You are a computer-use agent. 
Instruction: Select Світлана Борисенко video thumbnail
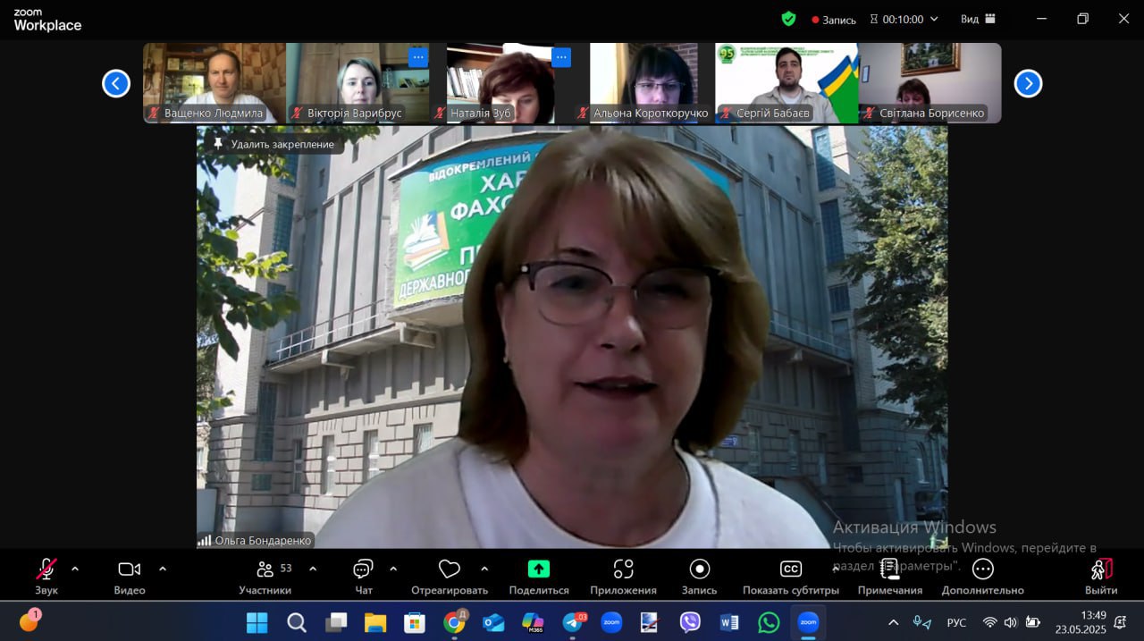pos(929,83)
